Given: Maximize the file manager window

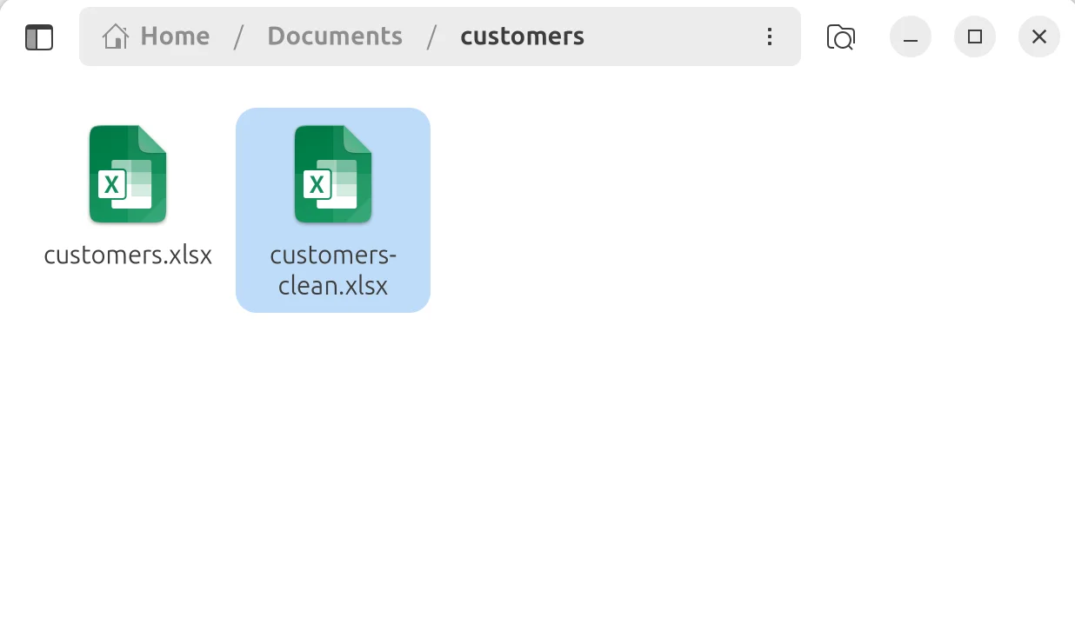Looking at the screenshot, I should (975, 37).
